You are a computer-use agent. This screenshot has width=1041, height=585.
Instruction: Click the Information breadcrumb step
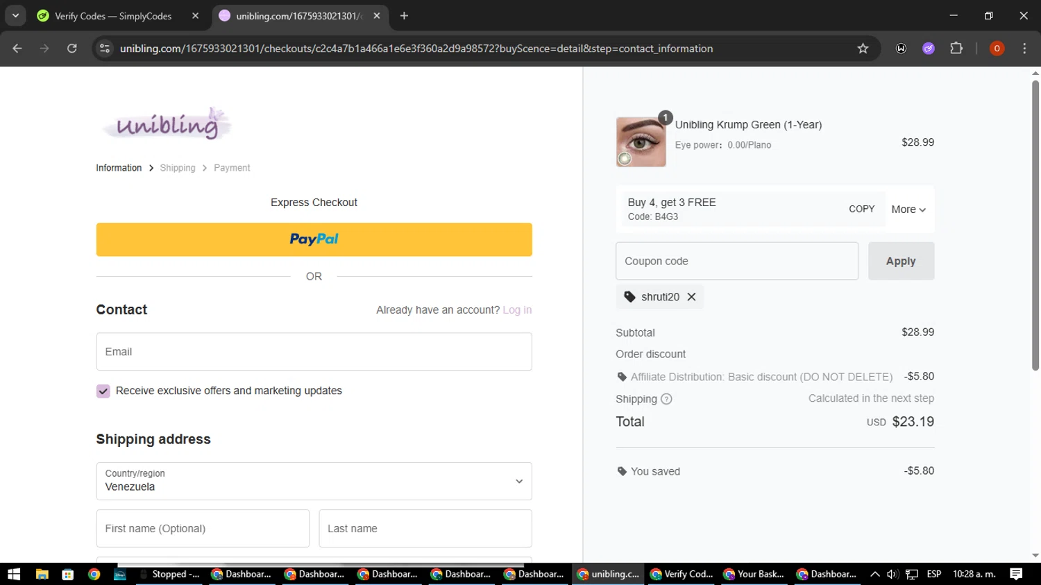119,168
